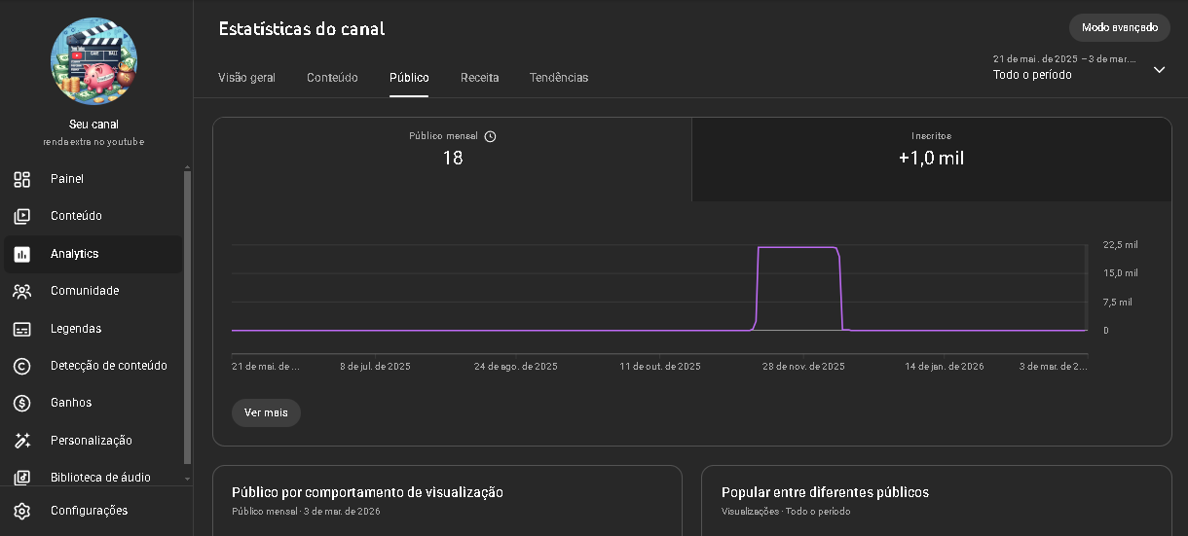Click the 7,5 mil y-axis value
Viewport: 1188px width, 536px height.
1117,303
